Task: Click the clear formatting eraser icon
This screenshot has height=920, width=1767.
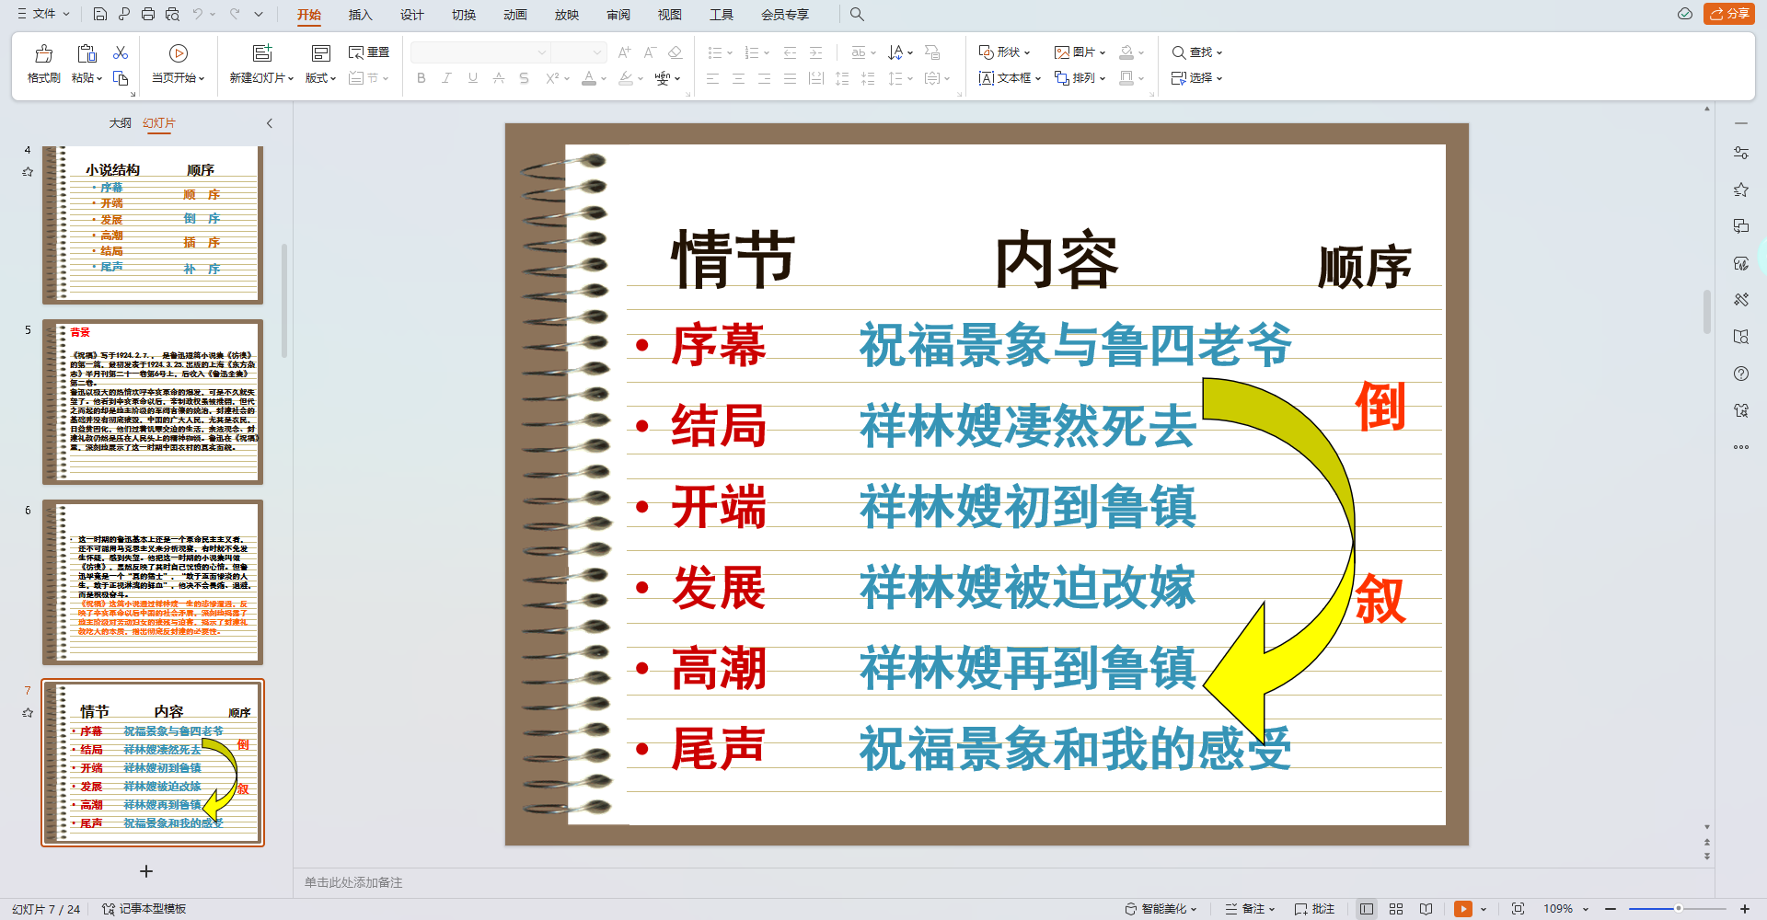Action: pos(676,52)
